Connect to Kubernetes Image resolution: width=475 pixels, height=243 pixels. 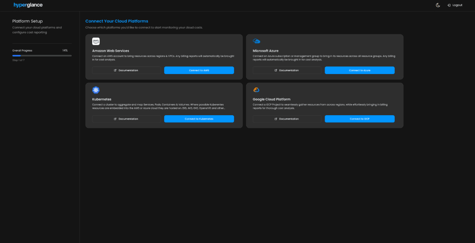(199, 119)
